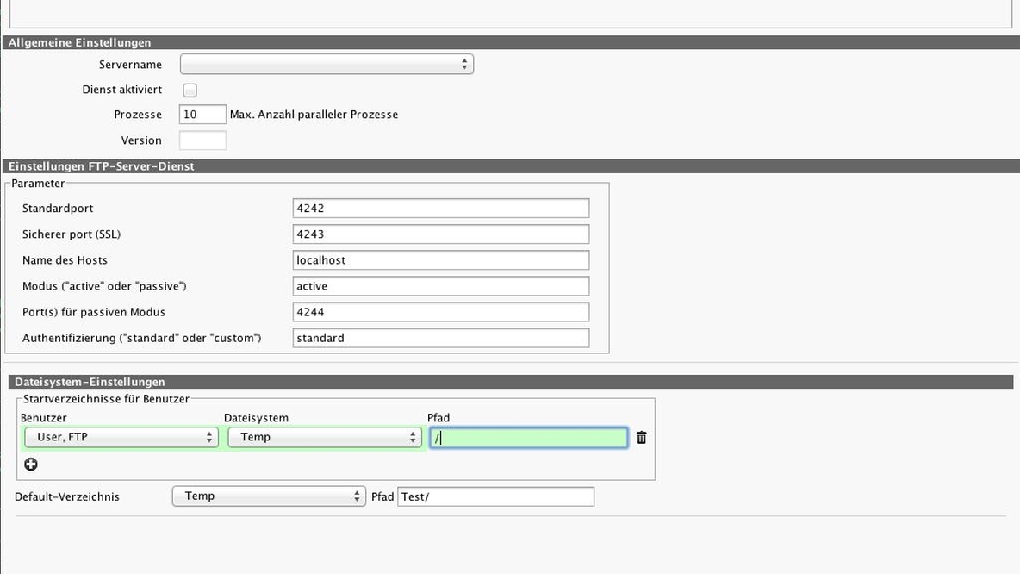This screenshot has width=1020, height=574.
Task: Click the Port(s) für passiven Modus label
Action: 94,312
